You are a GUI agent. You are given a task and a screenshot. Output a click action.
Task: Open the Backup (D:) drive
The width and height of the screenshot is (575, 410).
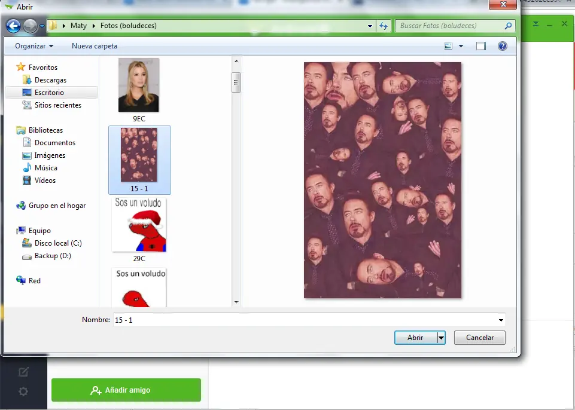[x=53, y=256]
